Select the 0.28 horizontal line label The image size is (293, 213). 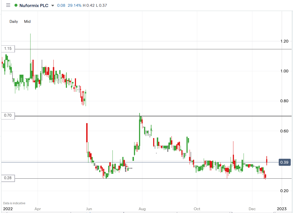point(8,178)
